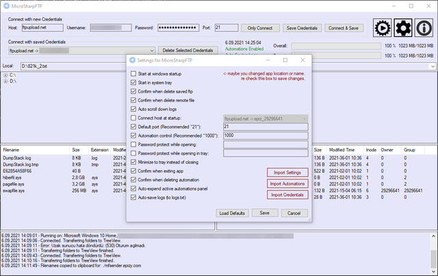Click the Settings dialog title icon
438x276 pixels.
132,60
